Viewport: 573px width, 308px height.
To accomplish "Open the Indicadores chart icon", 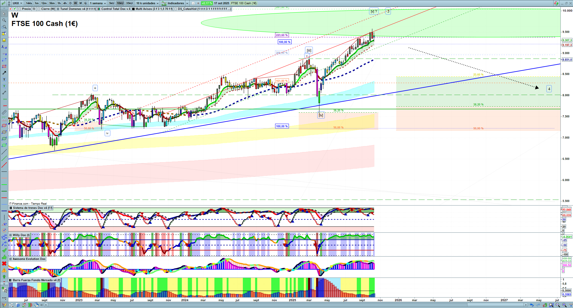I will (164, 3).
